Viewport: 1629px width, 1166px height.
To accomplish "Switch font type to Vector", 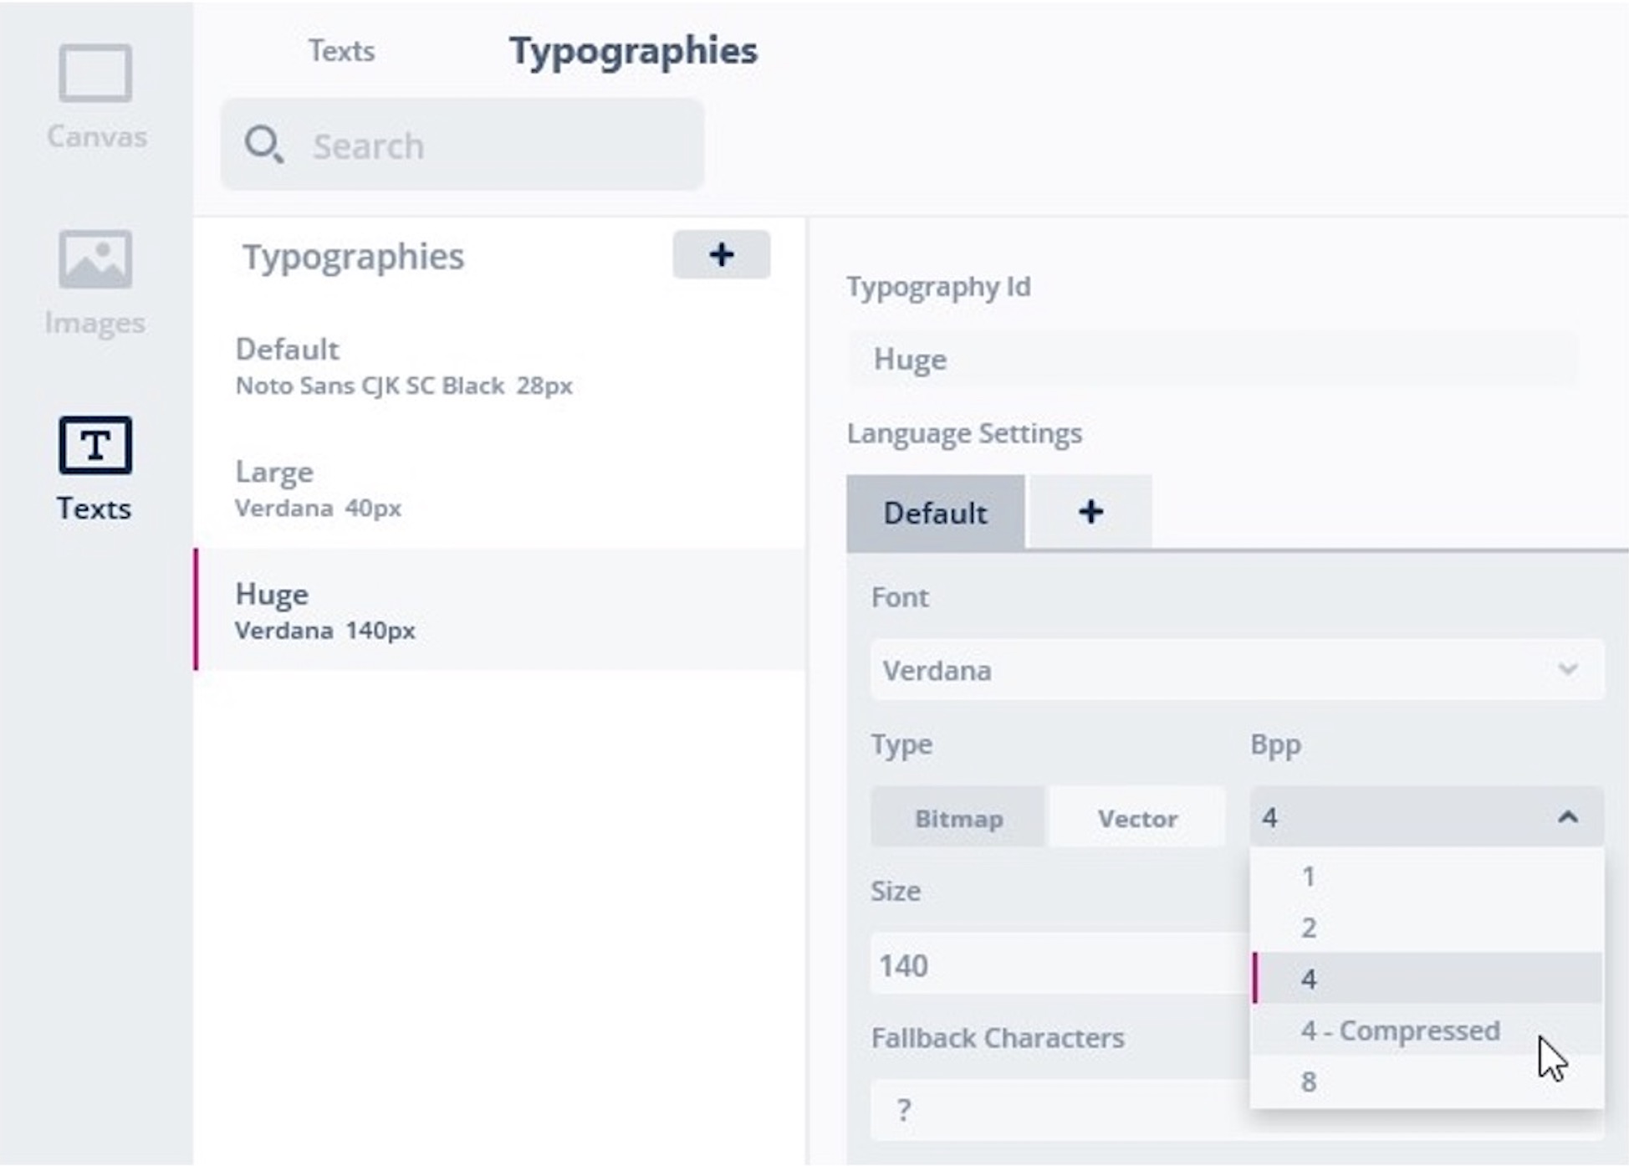I will [x=1137, y=818].
